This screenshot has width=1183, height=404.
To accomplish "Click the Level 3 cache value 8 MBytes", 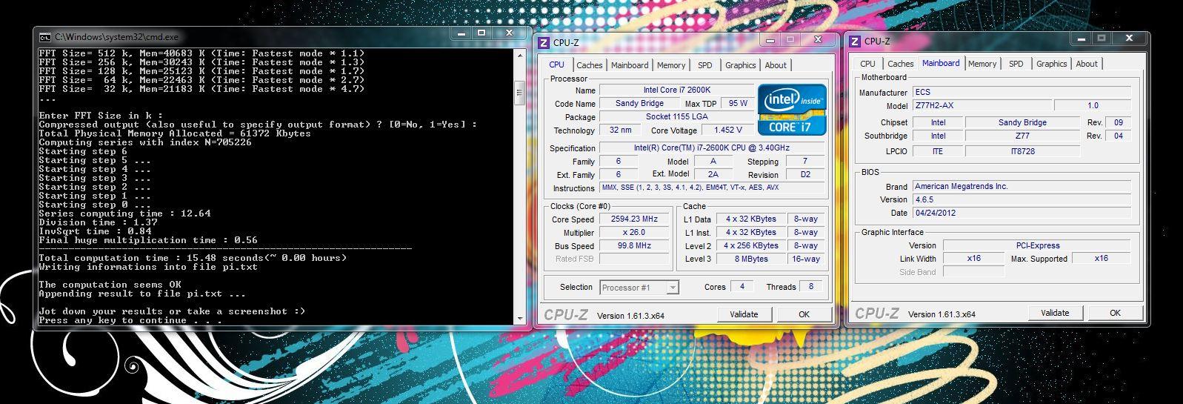I will point(750,259).
